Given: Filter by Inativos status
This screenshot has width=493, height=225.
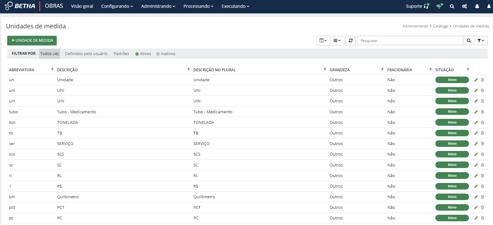Looking at the screenshot, I should pyautogui.click(x=166, y=54).
